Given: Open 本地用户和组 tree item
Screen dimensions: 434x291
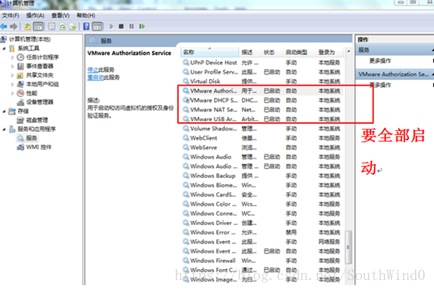Looking at the screenshot, I should click(x=42, y=84).
